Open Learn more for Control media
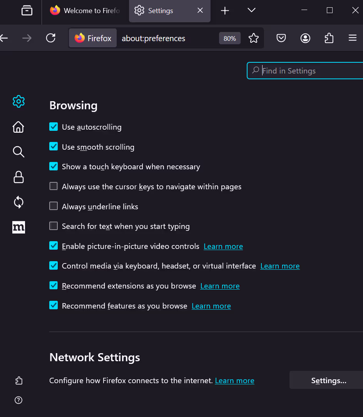Image resolution: width=363 pixels, height=417 pixels. click(x=280, y=266)
